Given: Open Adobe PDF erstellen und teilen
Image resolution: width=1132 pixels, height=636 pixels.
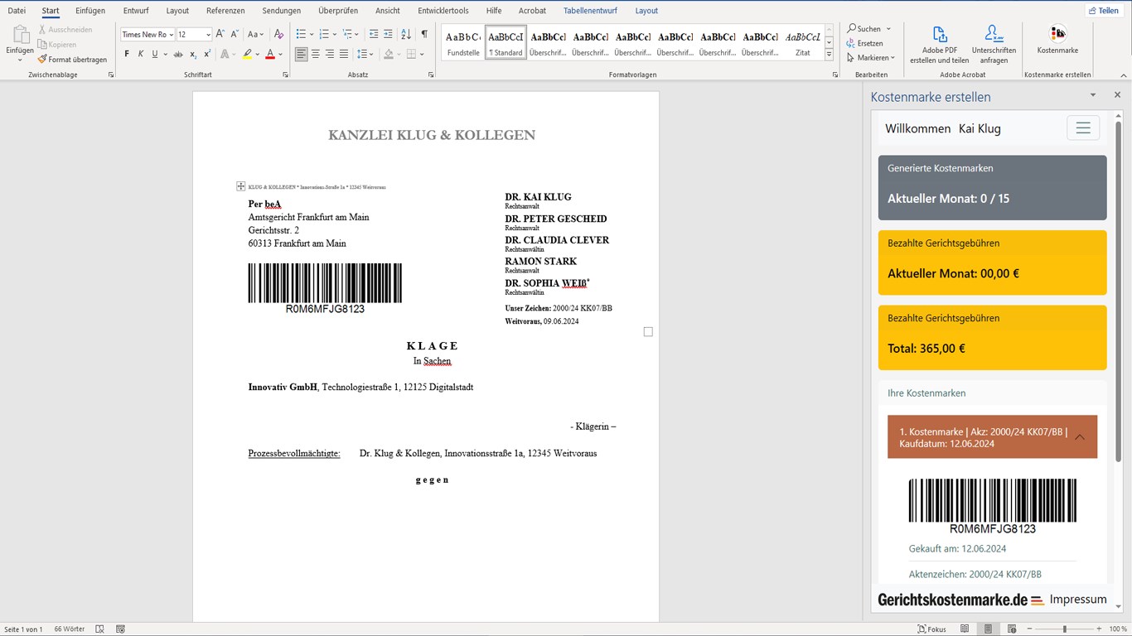Looking at the screenshot, I should click(939, 46).
